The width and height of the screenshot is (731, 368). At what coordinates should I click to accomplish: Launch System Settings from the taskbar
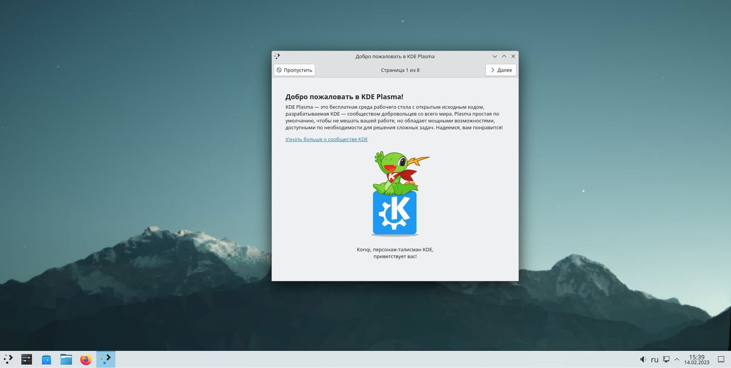coord(26,359)
